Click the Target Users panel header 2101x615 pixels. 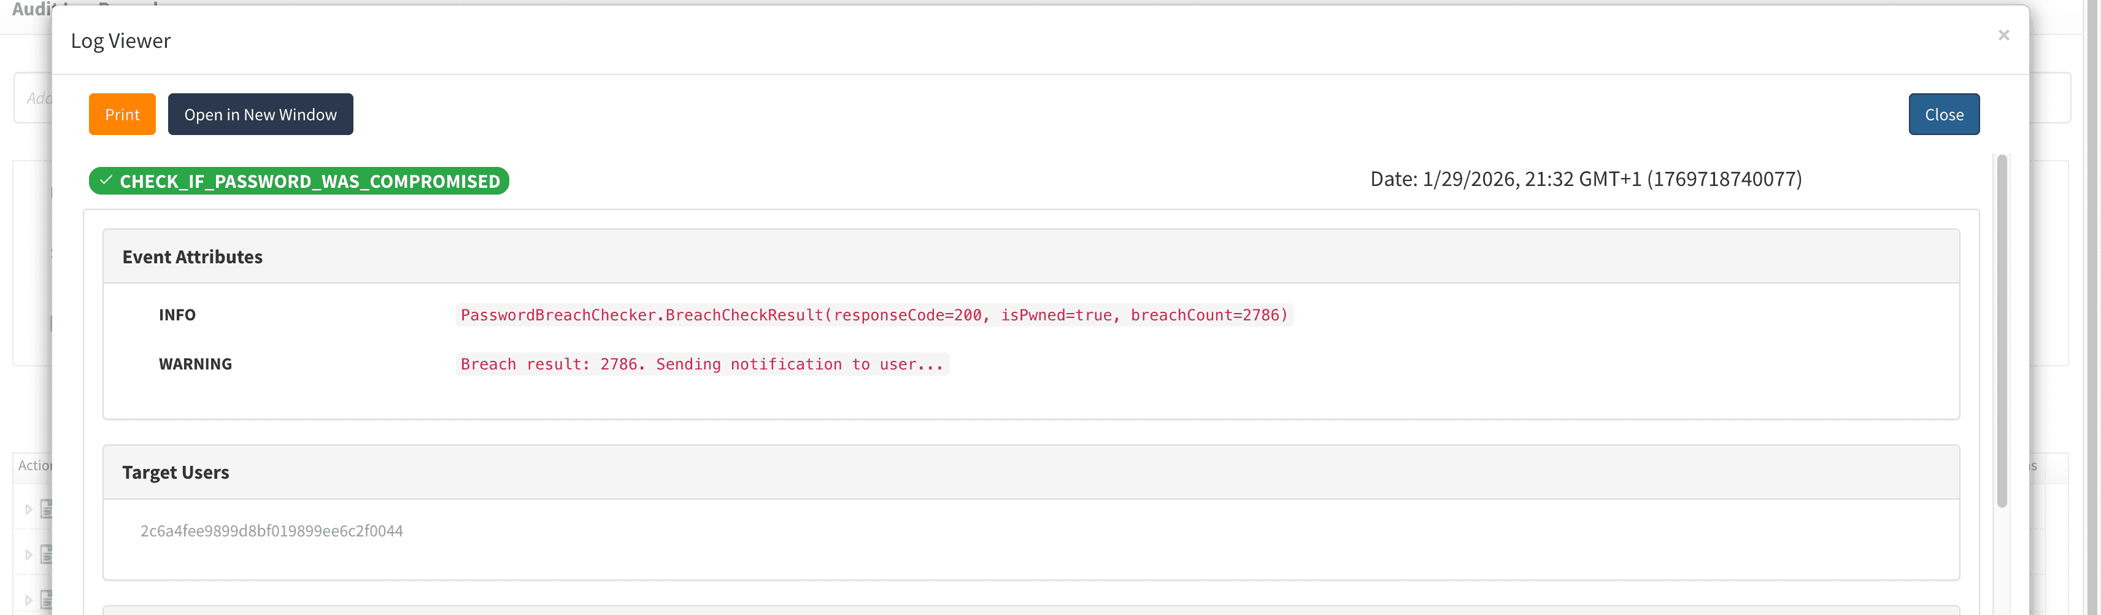point(1031,472)
